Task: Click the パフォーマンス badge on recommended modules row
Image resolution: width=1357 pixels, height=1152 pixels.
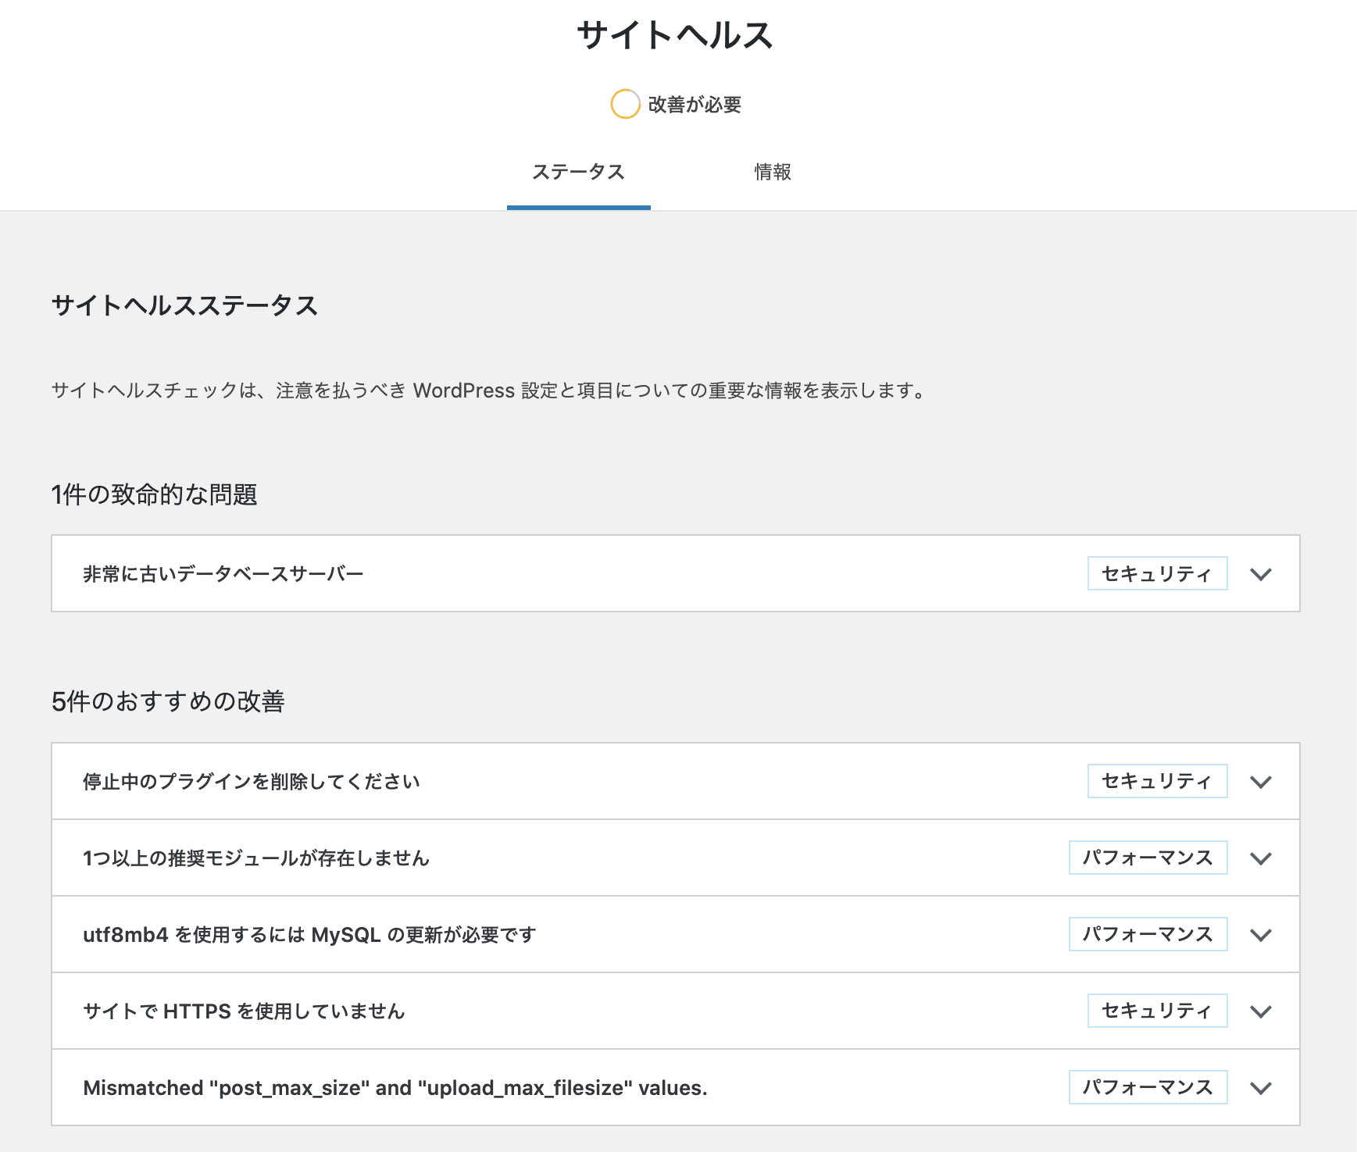Action: (x=1148, y=857)
